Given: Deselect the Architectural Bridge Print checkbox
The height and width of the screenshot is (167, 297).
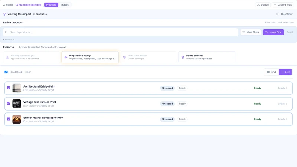Looking at the screenshot, I should pos(9,88).
